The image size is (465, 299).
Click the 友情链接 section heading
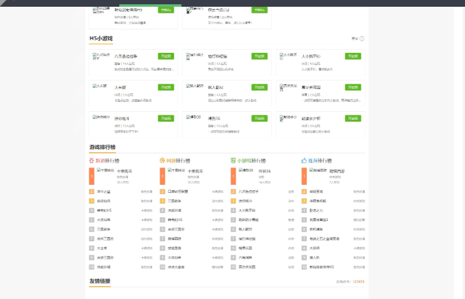click(x=100, y=281)
